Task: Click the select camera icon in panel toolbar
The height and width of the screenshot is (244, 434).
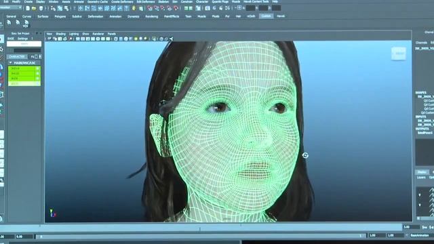Action: 50,39
